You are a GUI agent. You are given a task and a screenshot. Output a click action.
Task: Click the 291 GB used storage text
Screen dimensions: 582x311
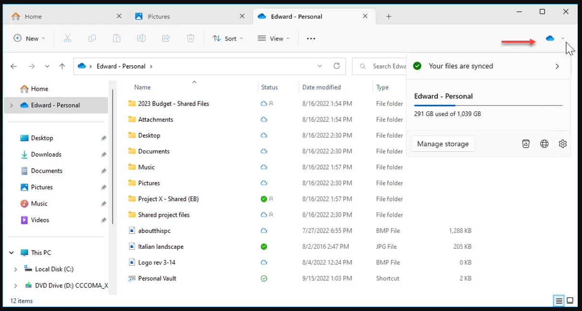[x=447, y=114]
